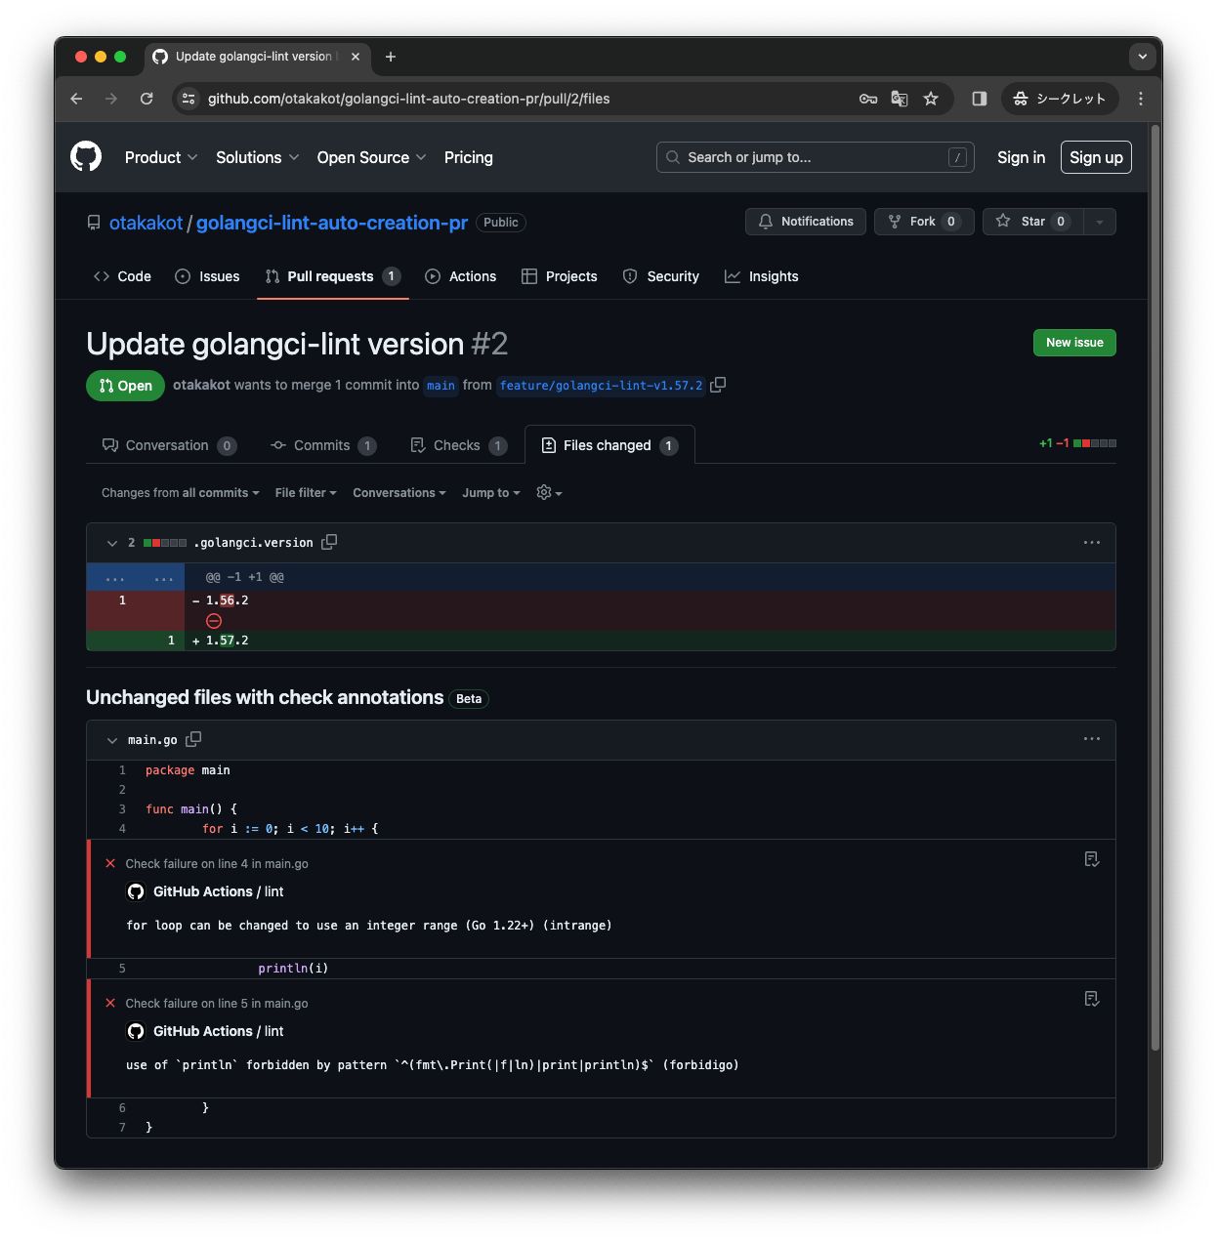1217x1241 pixels.
Task: Click the main base branch link
Action: coord(441,386)
